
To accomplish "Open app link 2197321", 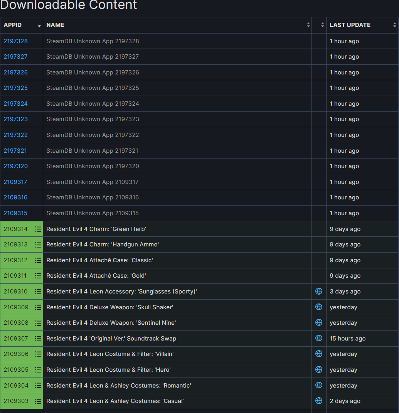I will click(15, 151).
